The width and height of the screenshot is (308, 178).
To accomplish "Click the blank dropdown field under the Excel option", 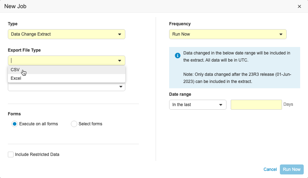I will coord(62,87).
